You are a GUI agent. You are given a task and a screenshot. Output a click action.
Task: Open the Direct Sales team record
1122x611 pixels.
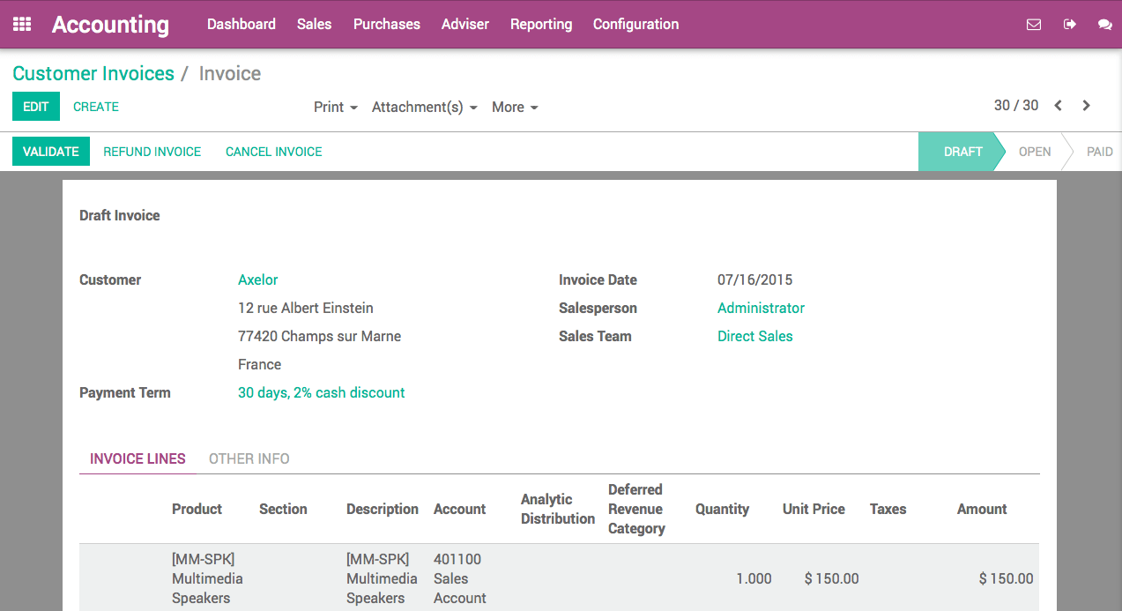click(x=754, y=336)
